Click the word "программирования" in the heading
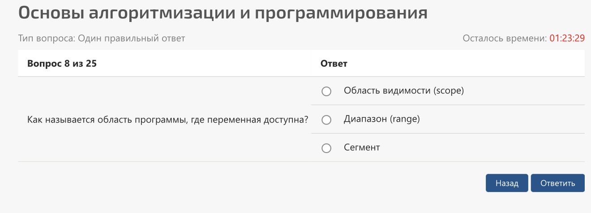This screenshot has height=213, width=591. click(341, 13)
